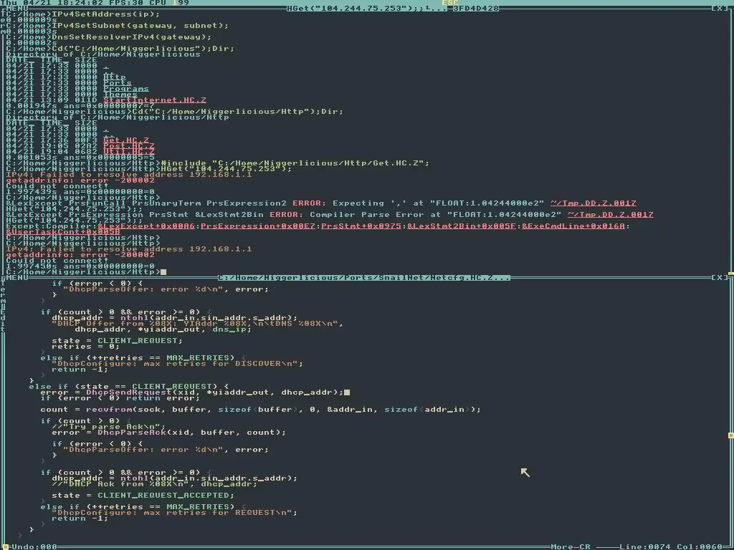
Task: Follow Tmp.DD.Z link on the "Expecting ','" error line
Action: [593, 203]
